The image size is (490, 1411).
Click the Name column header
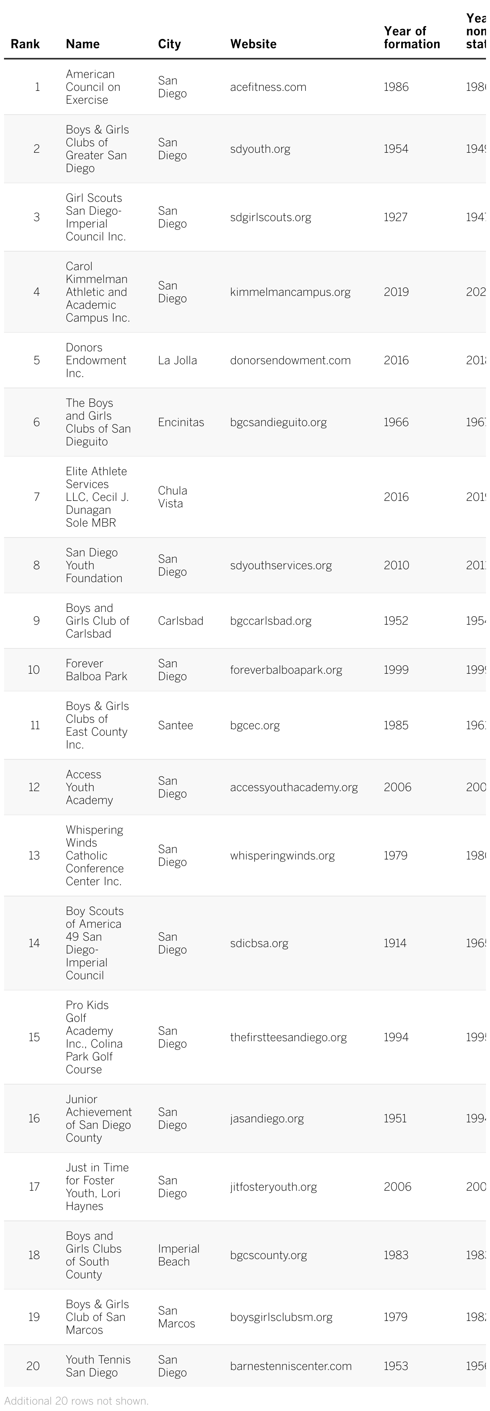83,44
